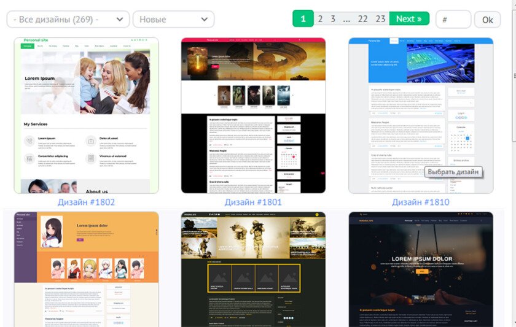516x327 pixels.
Task: Select page 1 in pagination
Action: (303, 19)
